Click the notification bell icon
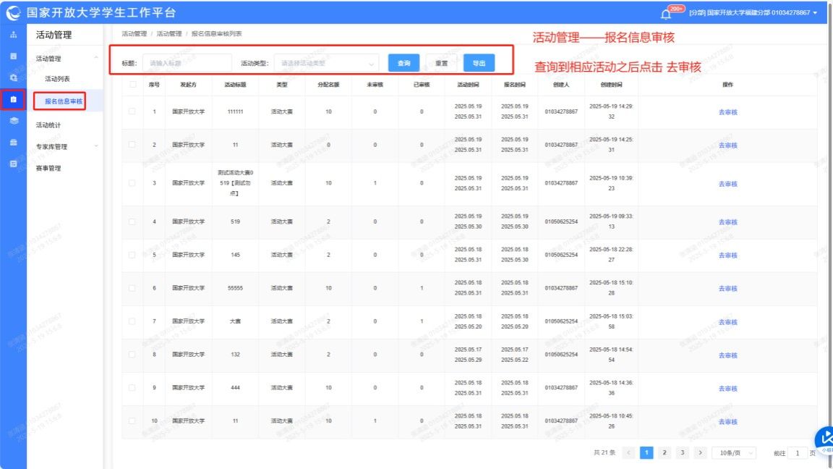Viewport: 833px width, 469px height. pos(666,14)
